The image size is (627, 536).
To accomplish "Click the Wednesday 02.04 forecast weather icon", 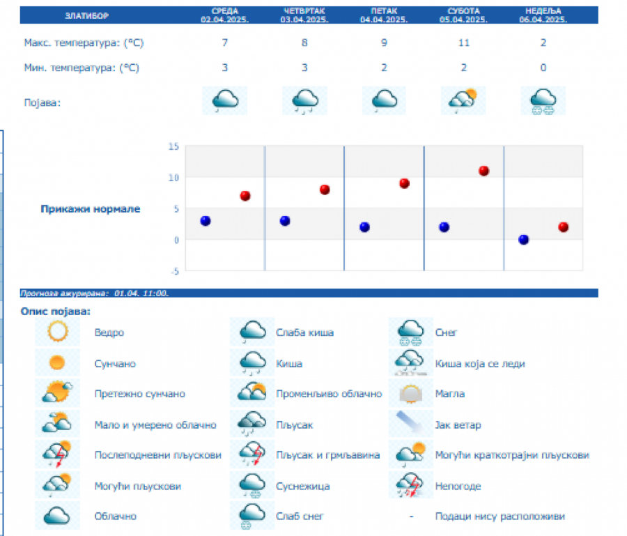I will 224,101.
